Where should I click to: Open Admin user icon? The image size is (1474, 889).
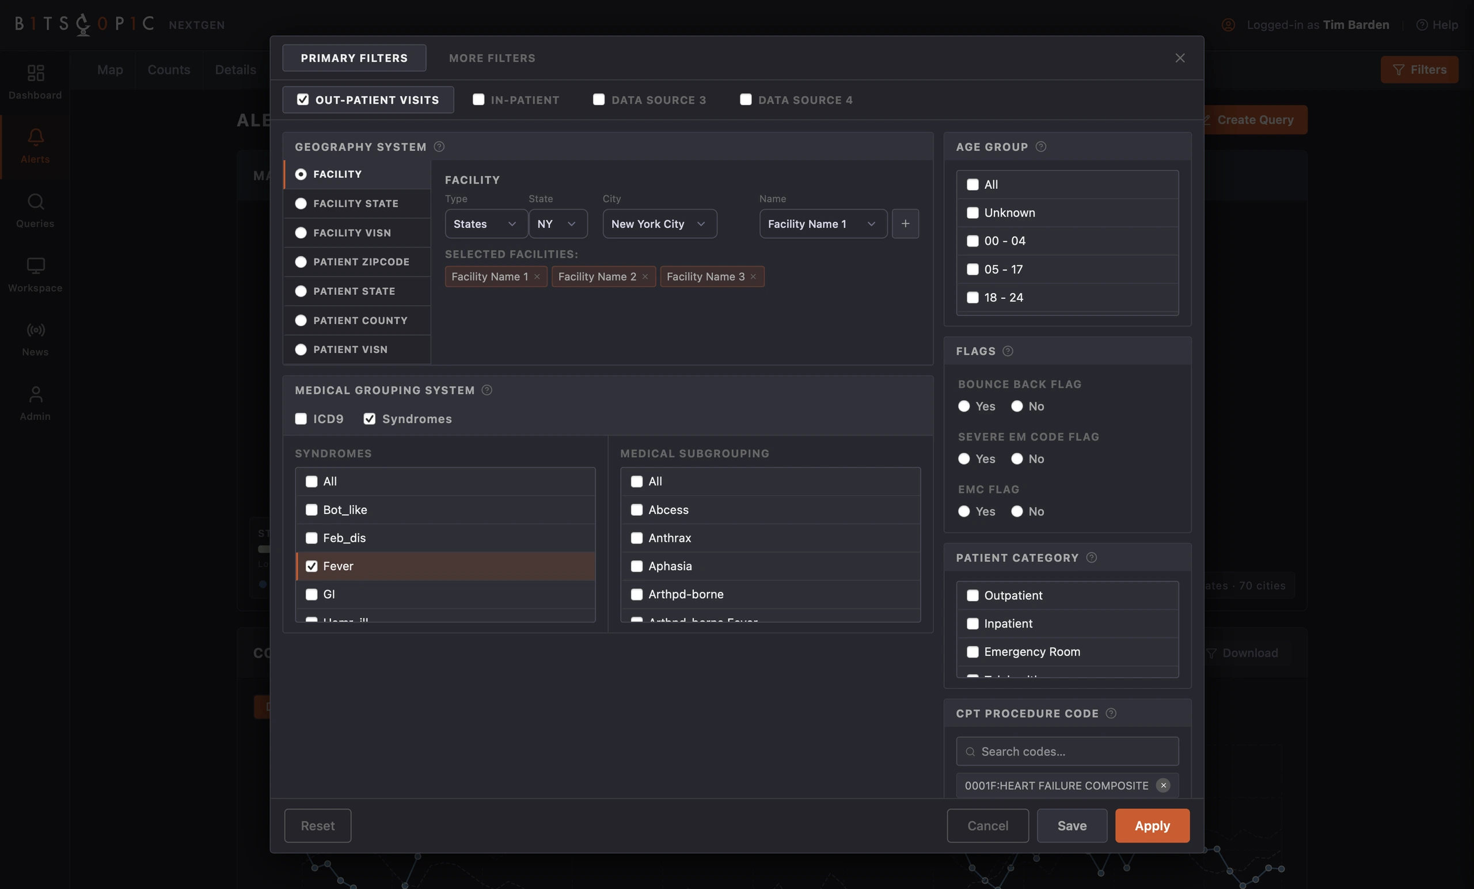tap(35, 394)
